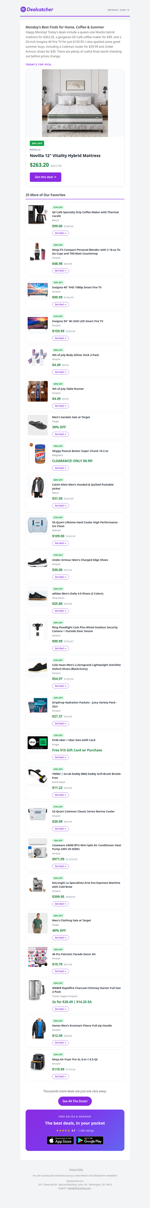Get deal for De'Longhi La Specialista Espresso Machine

tap(60, 904)
